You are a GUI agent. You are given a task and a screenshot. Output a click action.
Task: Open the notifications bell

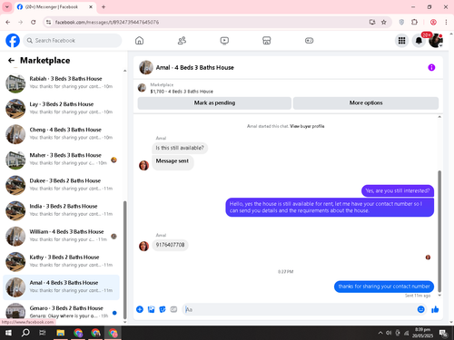pyautogui.click(x=419, y=41)
